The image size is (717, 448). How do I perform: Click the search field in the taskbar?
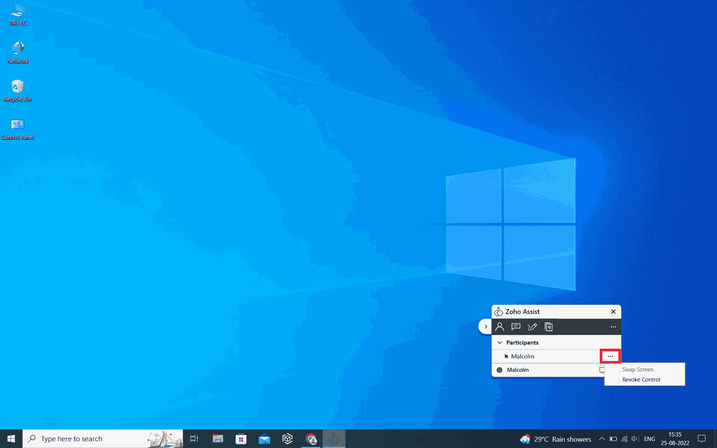93,439
